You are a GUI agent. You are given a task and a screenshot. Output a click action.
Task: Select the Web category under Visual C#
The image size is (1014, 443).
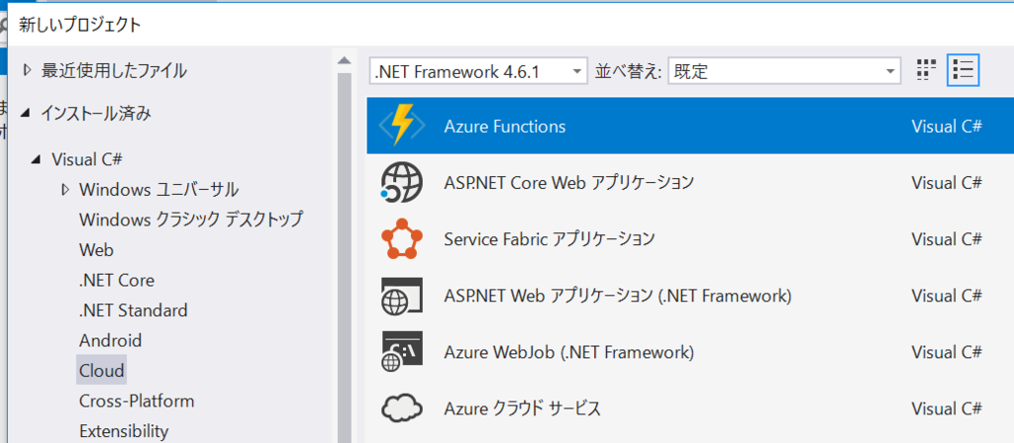point(96,250)
